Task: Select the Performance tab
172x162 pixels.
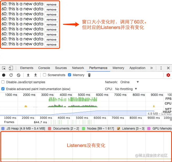Action: 98,68
